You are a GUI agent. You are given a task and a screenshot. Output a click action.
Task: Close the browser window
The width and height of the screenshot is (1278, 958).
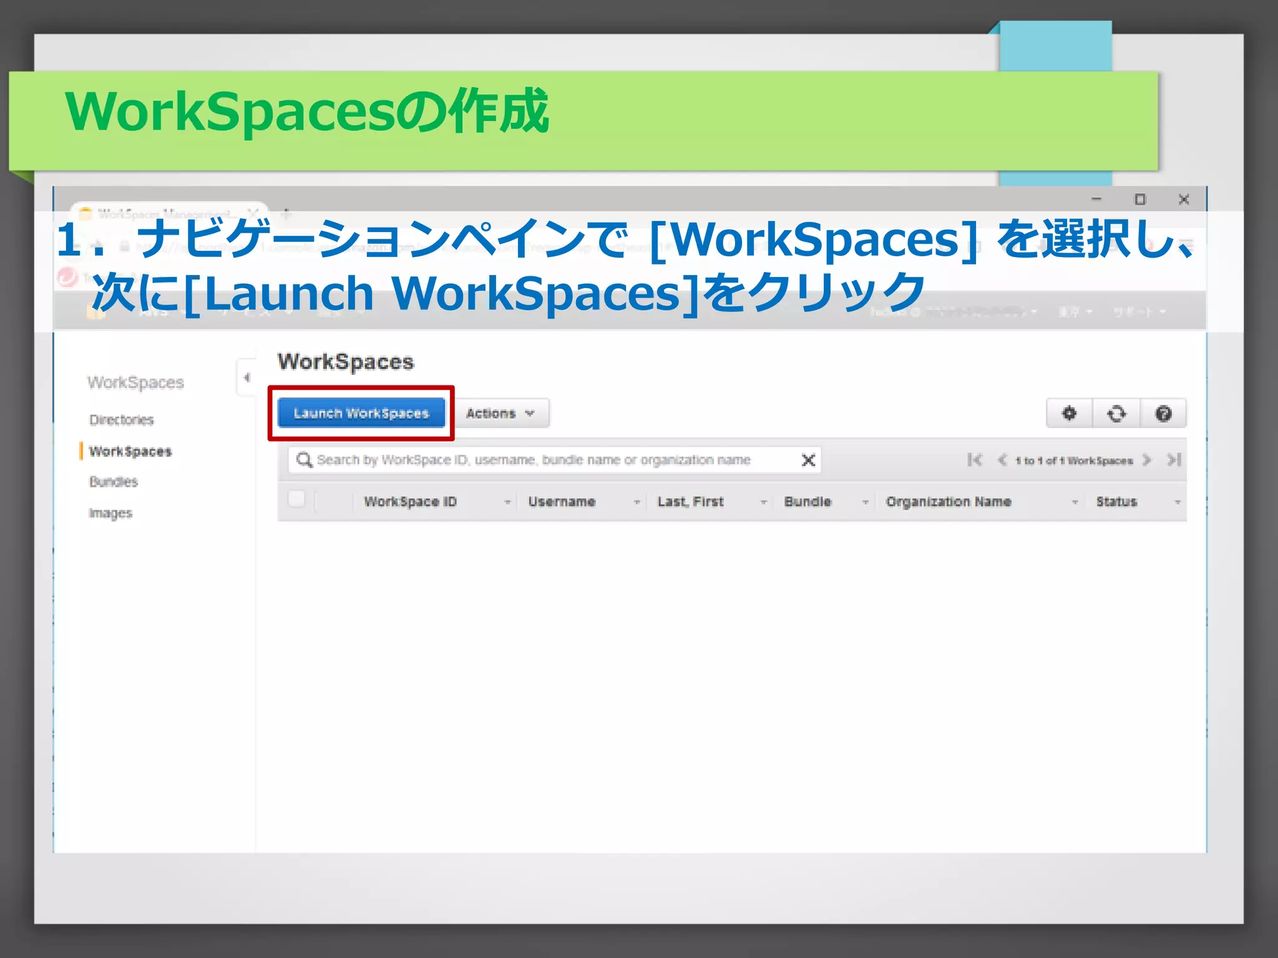(1184, 200)
